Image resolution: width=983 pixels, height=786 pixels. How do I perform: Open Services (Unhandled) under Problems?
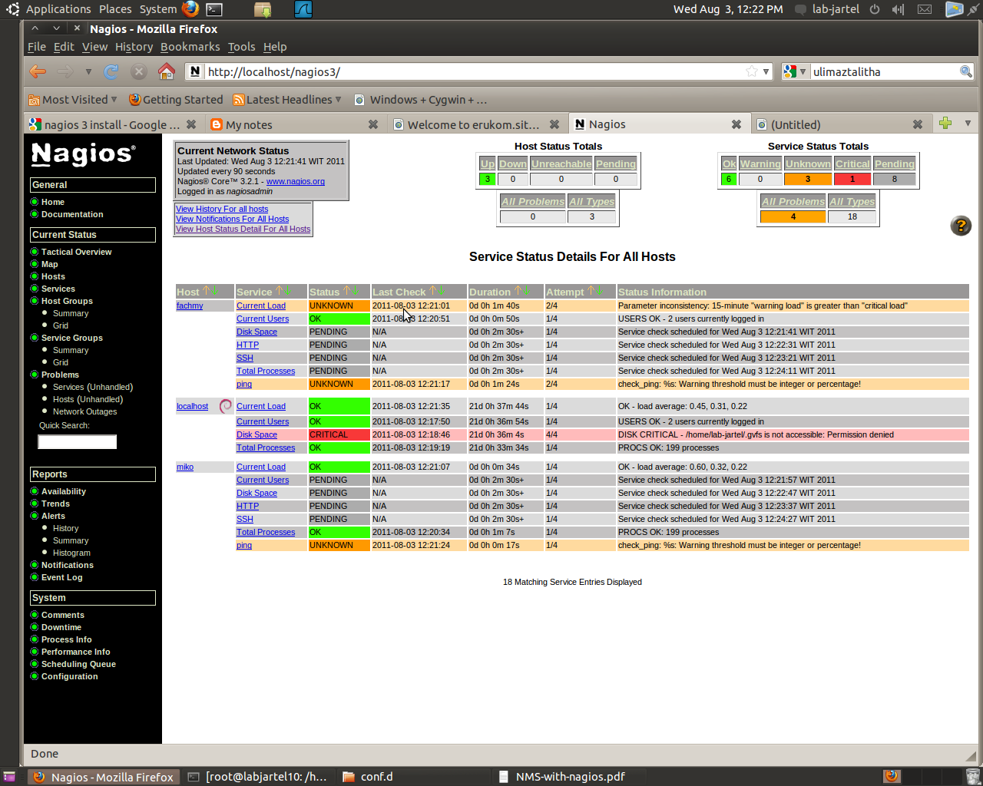tap(93, 387)
